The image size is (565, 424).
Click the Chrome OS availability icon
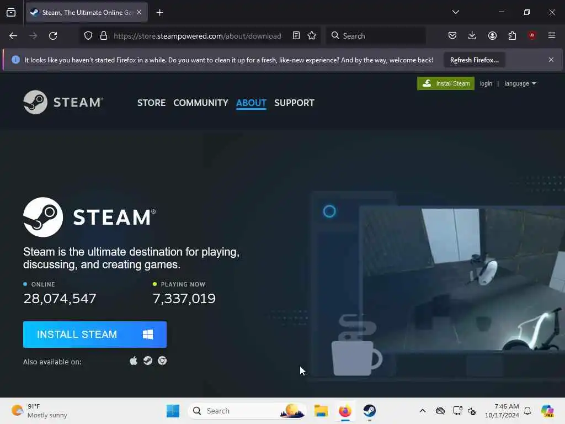pos(162,361)
